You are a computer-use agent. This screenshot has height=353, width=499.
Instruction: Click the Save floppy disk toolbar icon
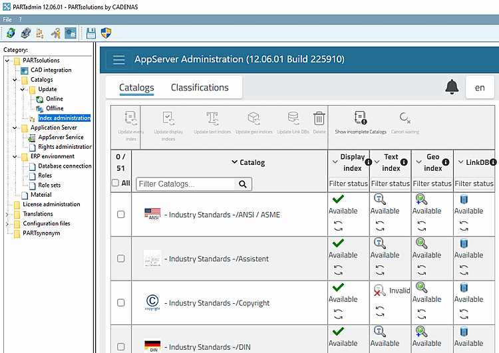tap(91, 33)
